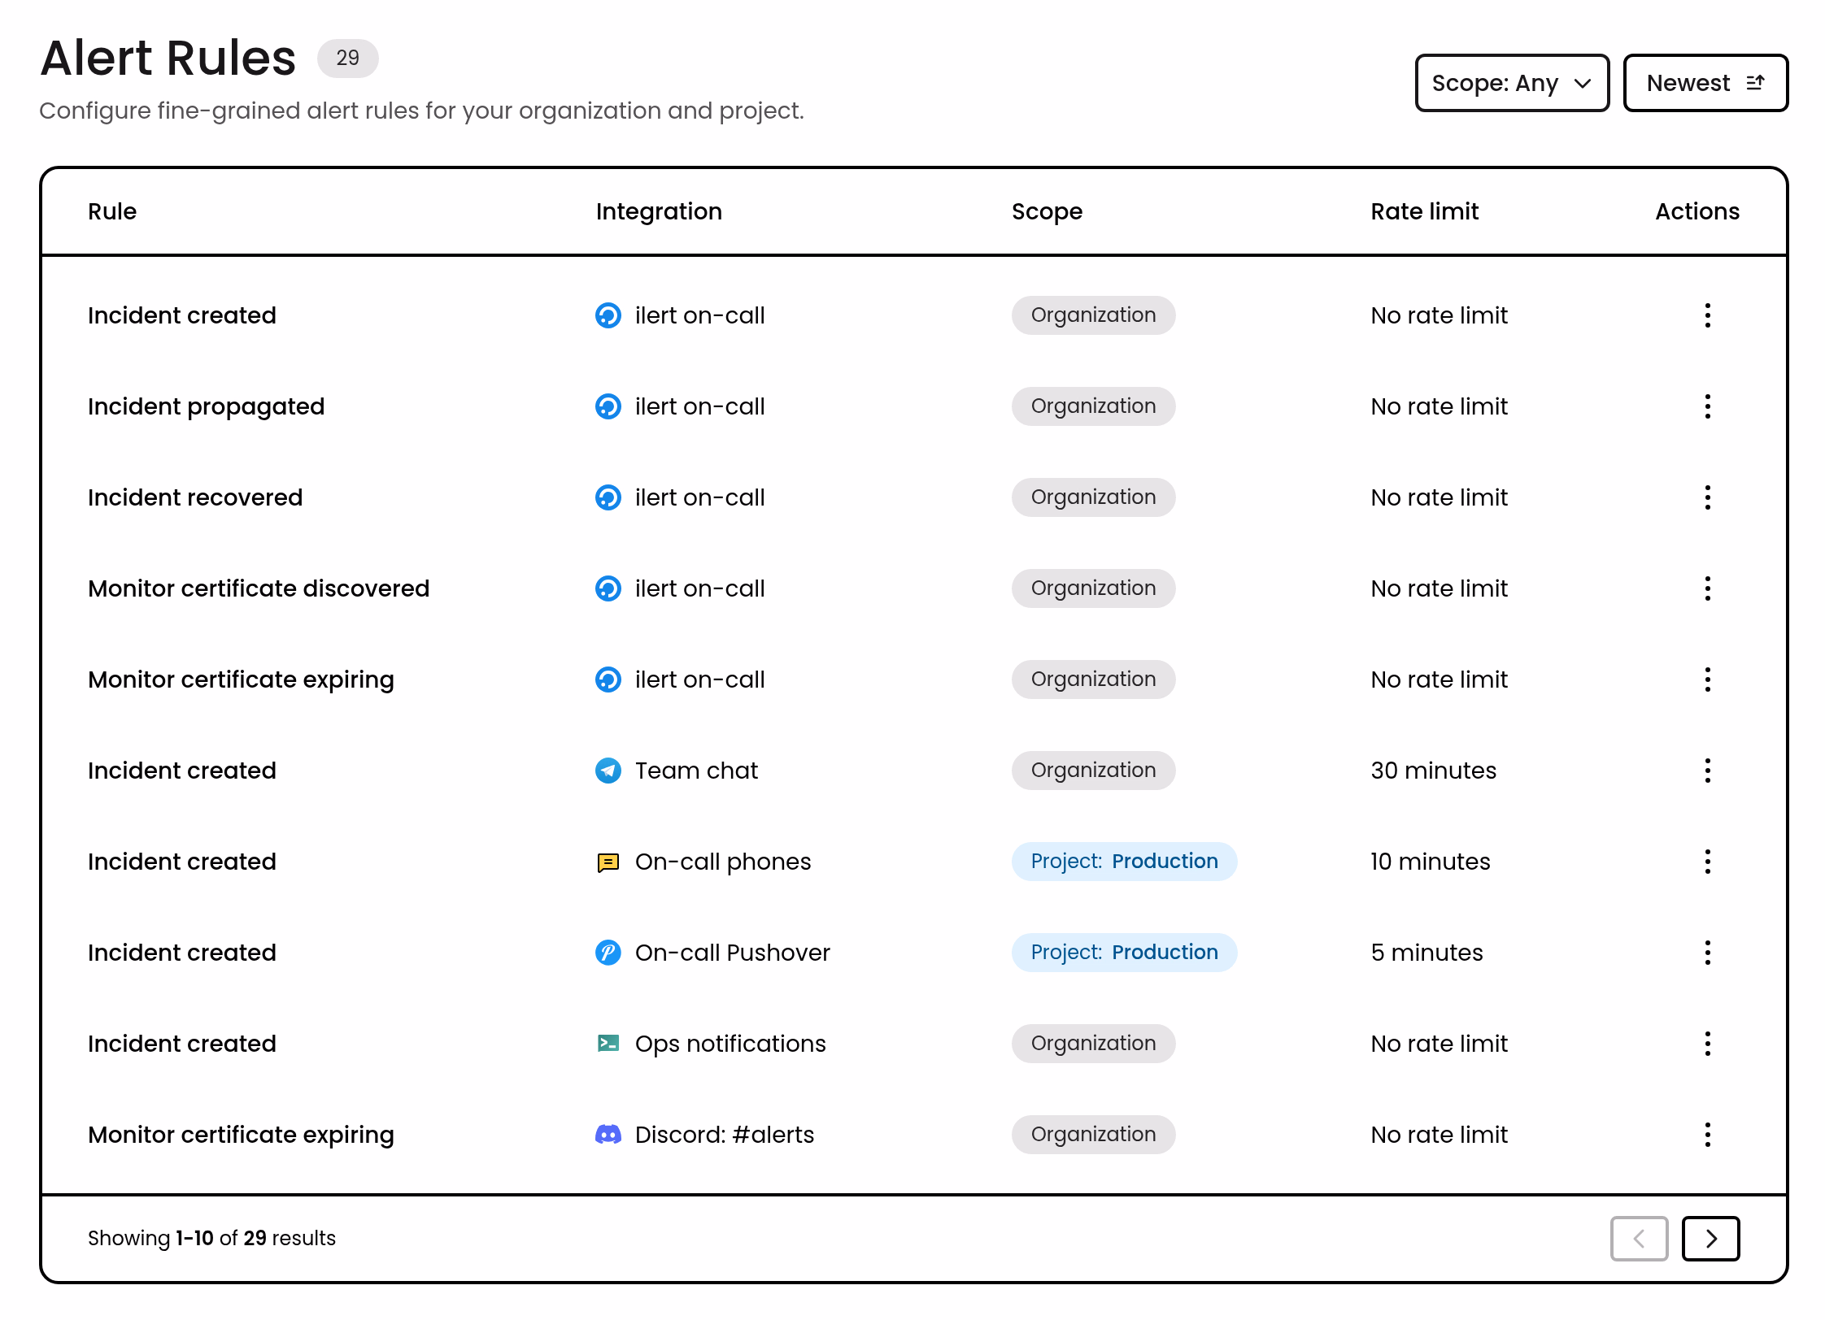Click the Ops notifications integration name
This screenshot has height=1320, width=1825.
click(730, 1044)
